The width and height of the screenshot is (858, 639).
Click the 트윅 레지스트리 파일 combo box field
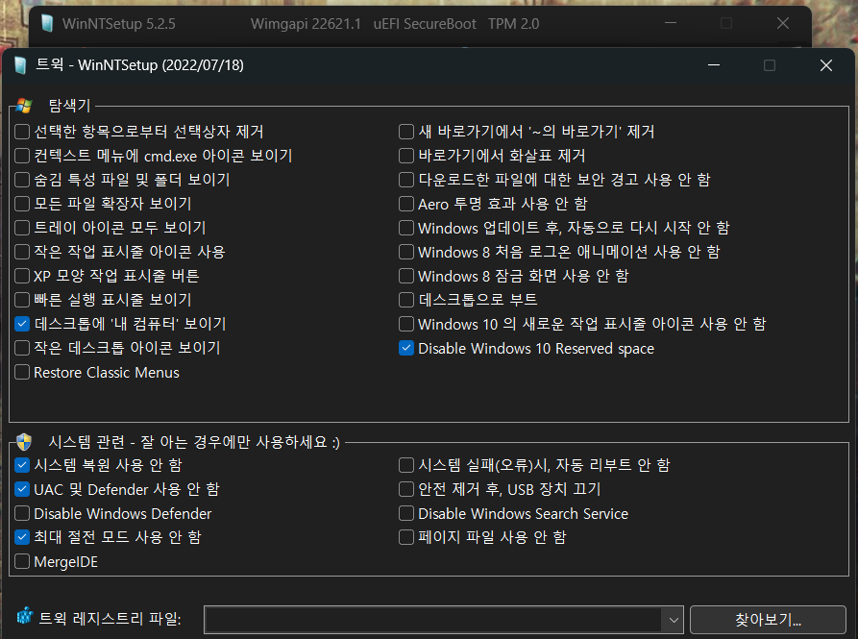coord(443,620)
